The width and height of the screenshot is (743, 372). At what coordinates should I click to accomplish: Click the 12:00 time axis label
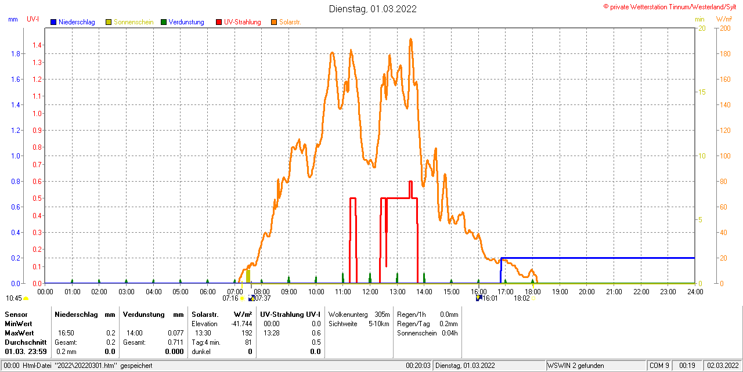pyautogui.click(x=370, y=291)
